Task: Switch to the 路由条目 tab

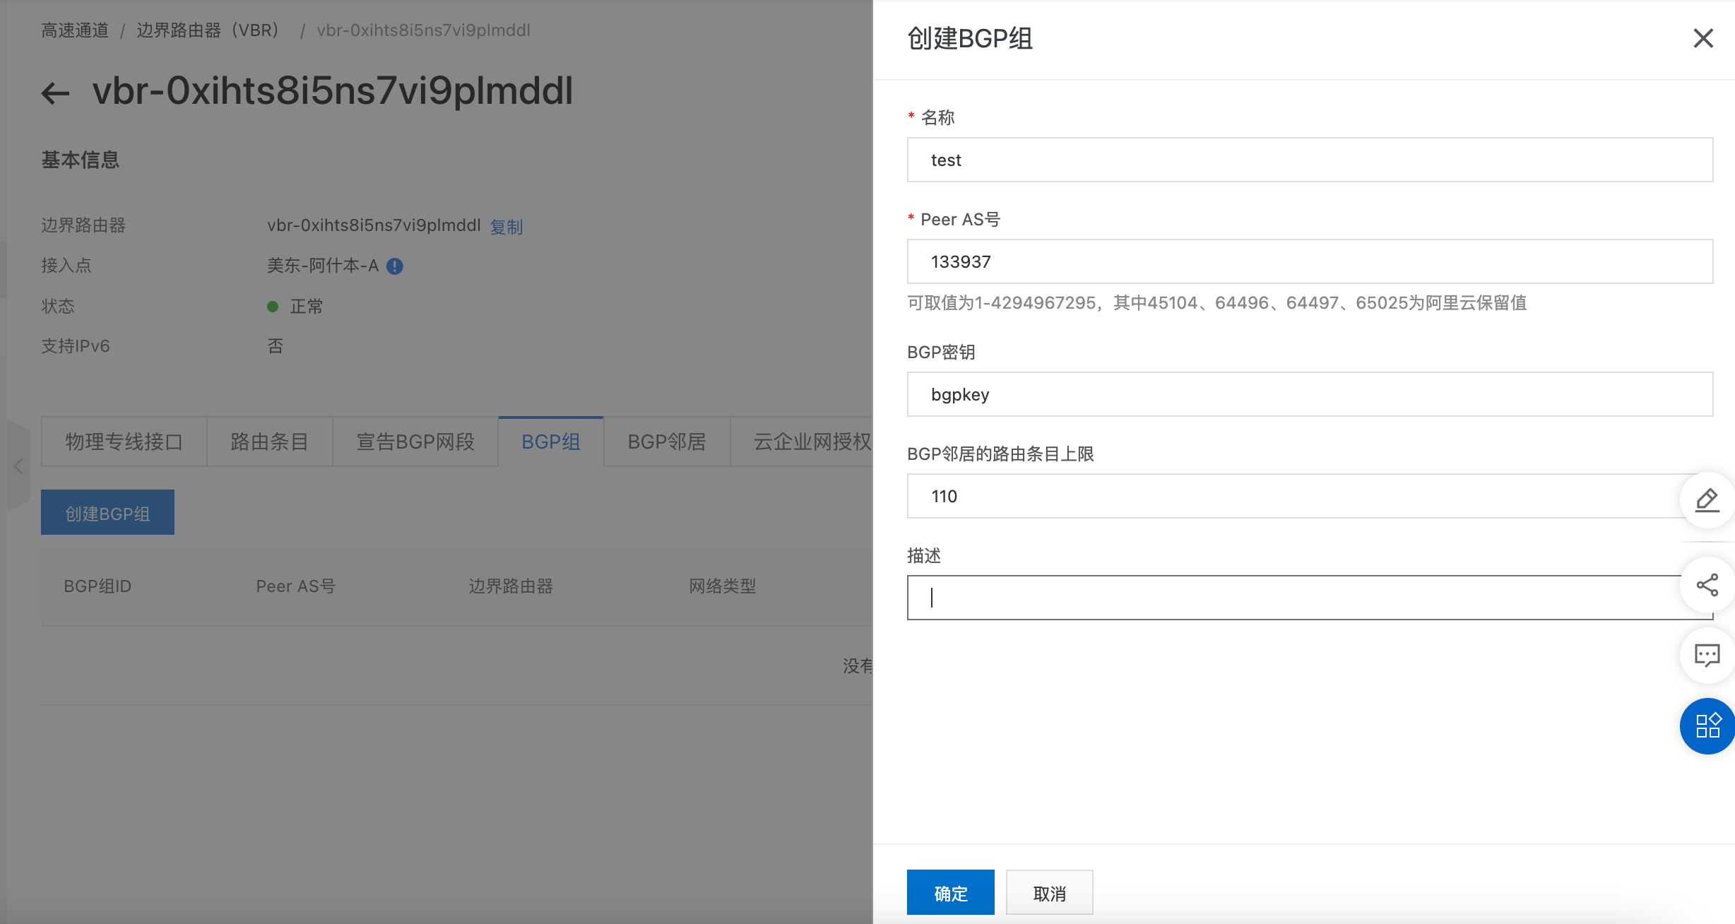Action: pos(269,442)
